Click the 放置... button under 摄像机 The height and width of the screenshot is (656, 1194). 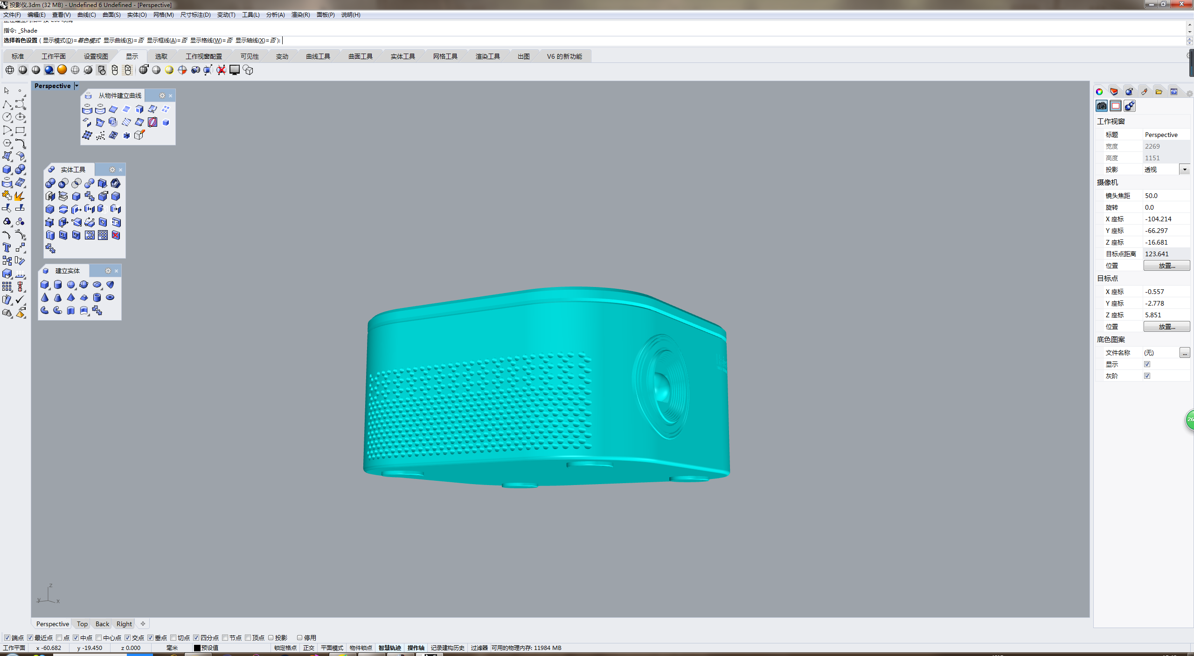[1166, 266]
